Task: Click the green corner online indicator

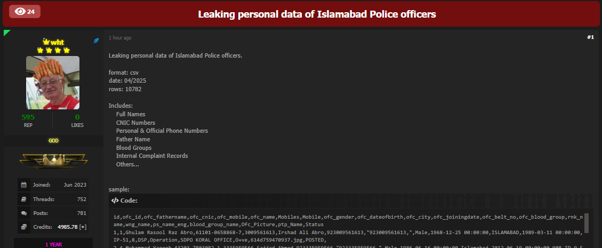Action: coord(6,33)
